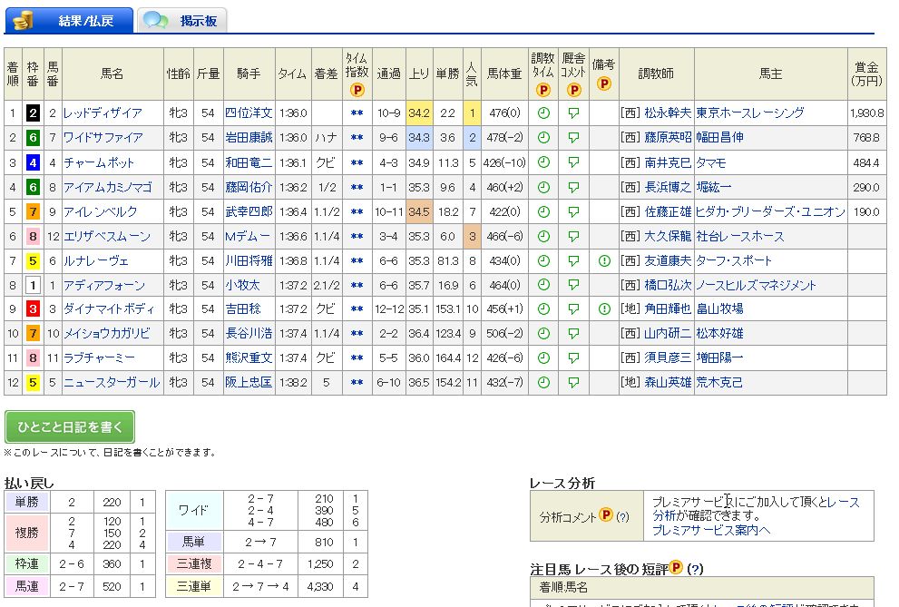
Task: Open training time clock icon for レッドディザイア
Action: tap(543, 113)
